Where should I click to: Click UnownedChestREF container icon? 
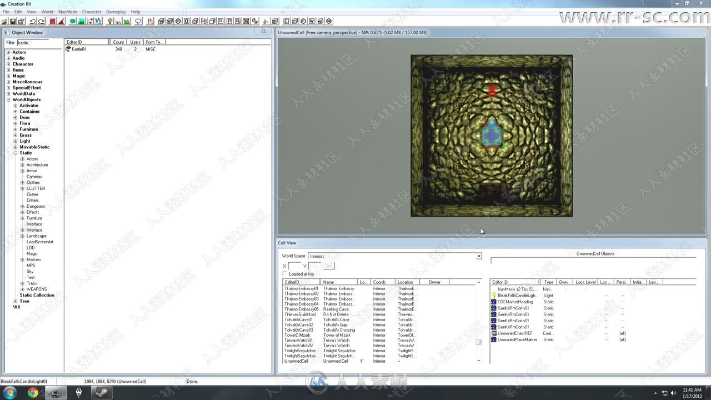494,333
